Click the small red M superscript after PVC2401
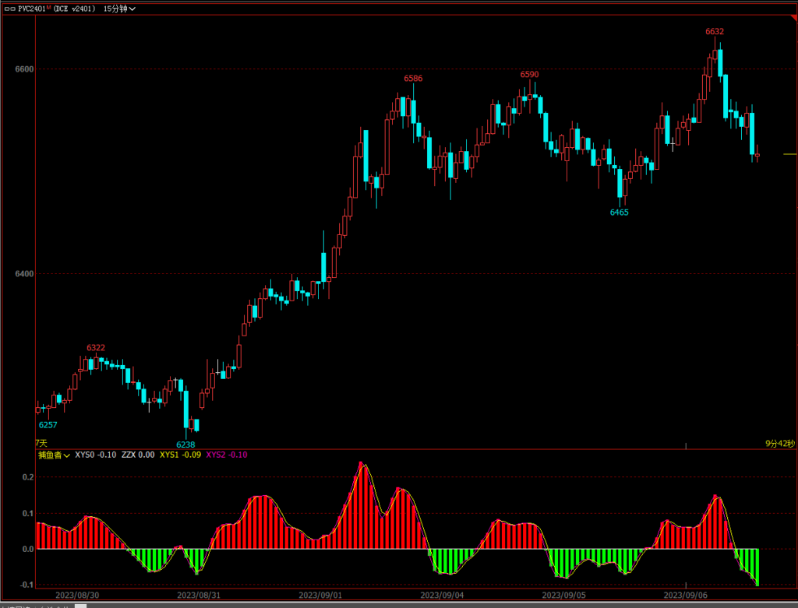 click(x=48, y=7)
